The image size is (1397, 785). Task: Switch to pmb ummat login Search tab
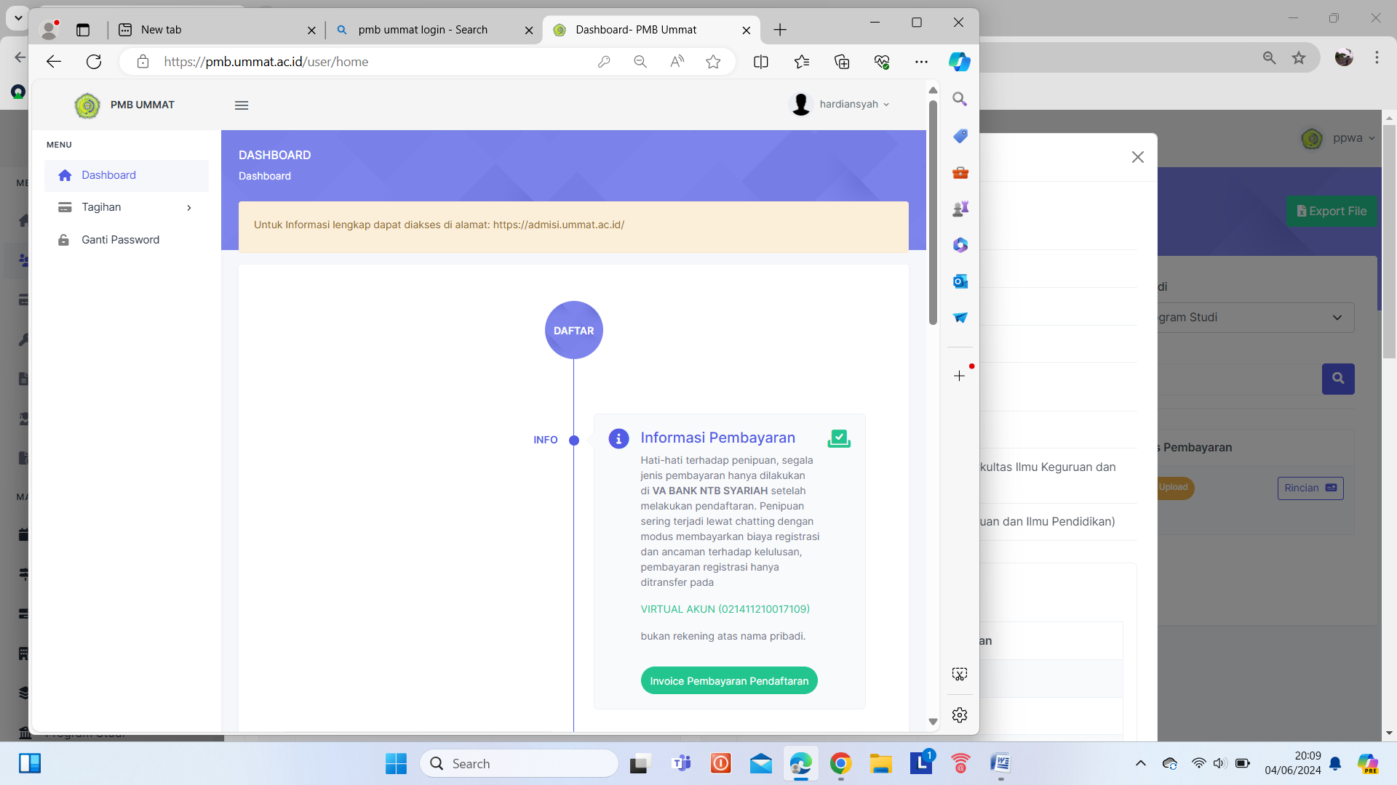pyautogui.click(x=423, y=30)
